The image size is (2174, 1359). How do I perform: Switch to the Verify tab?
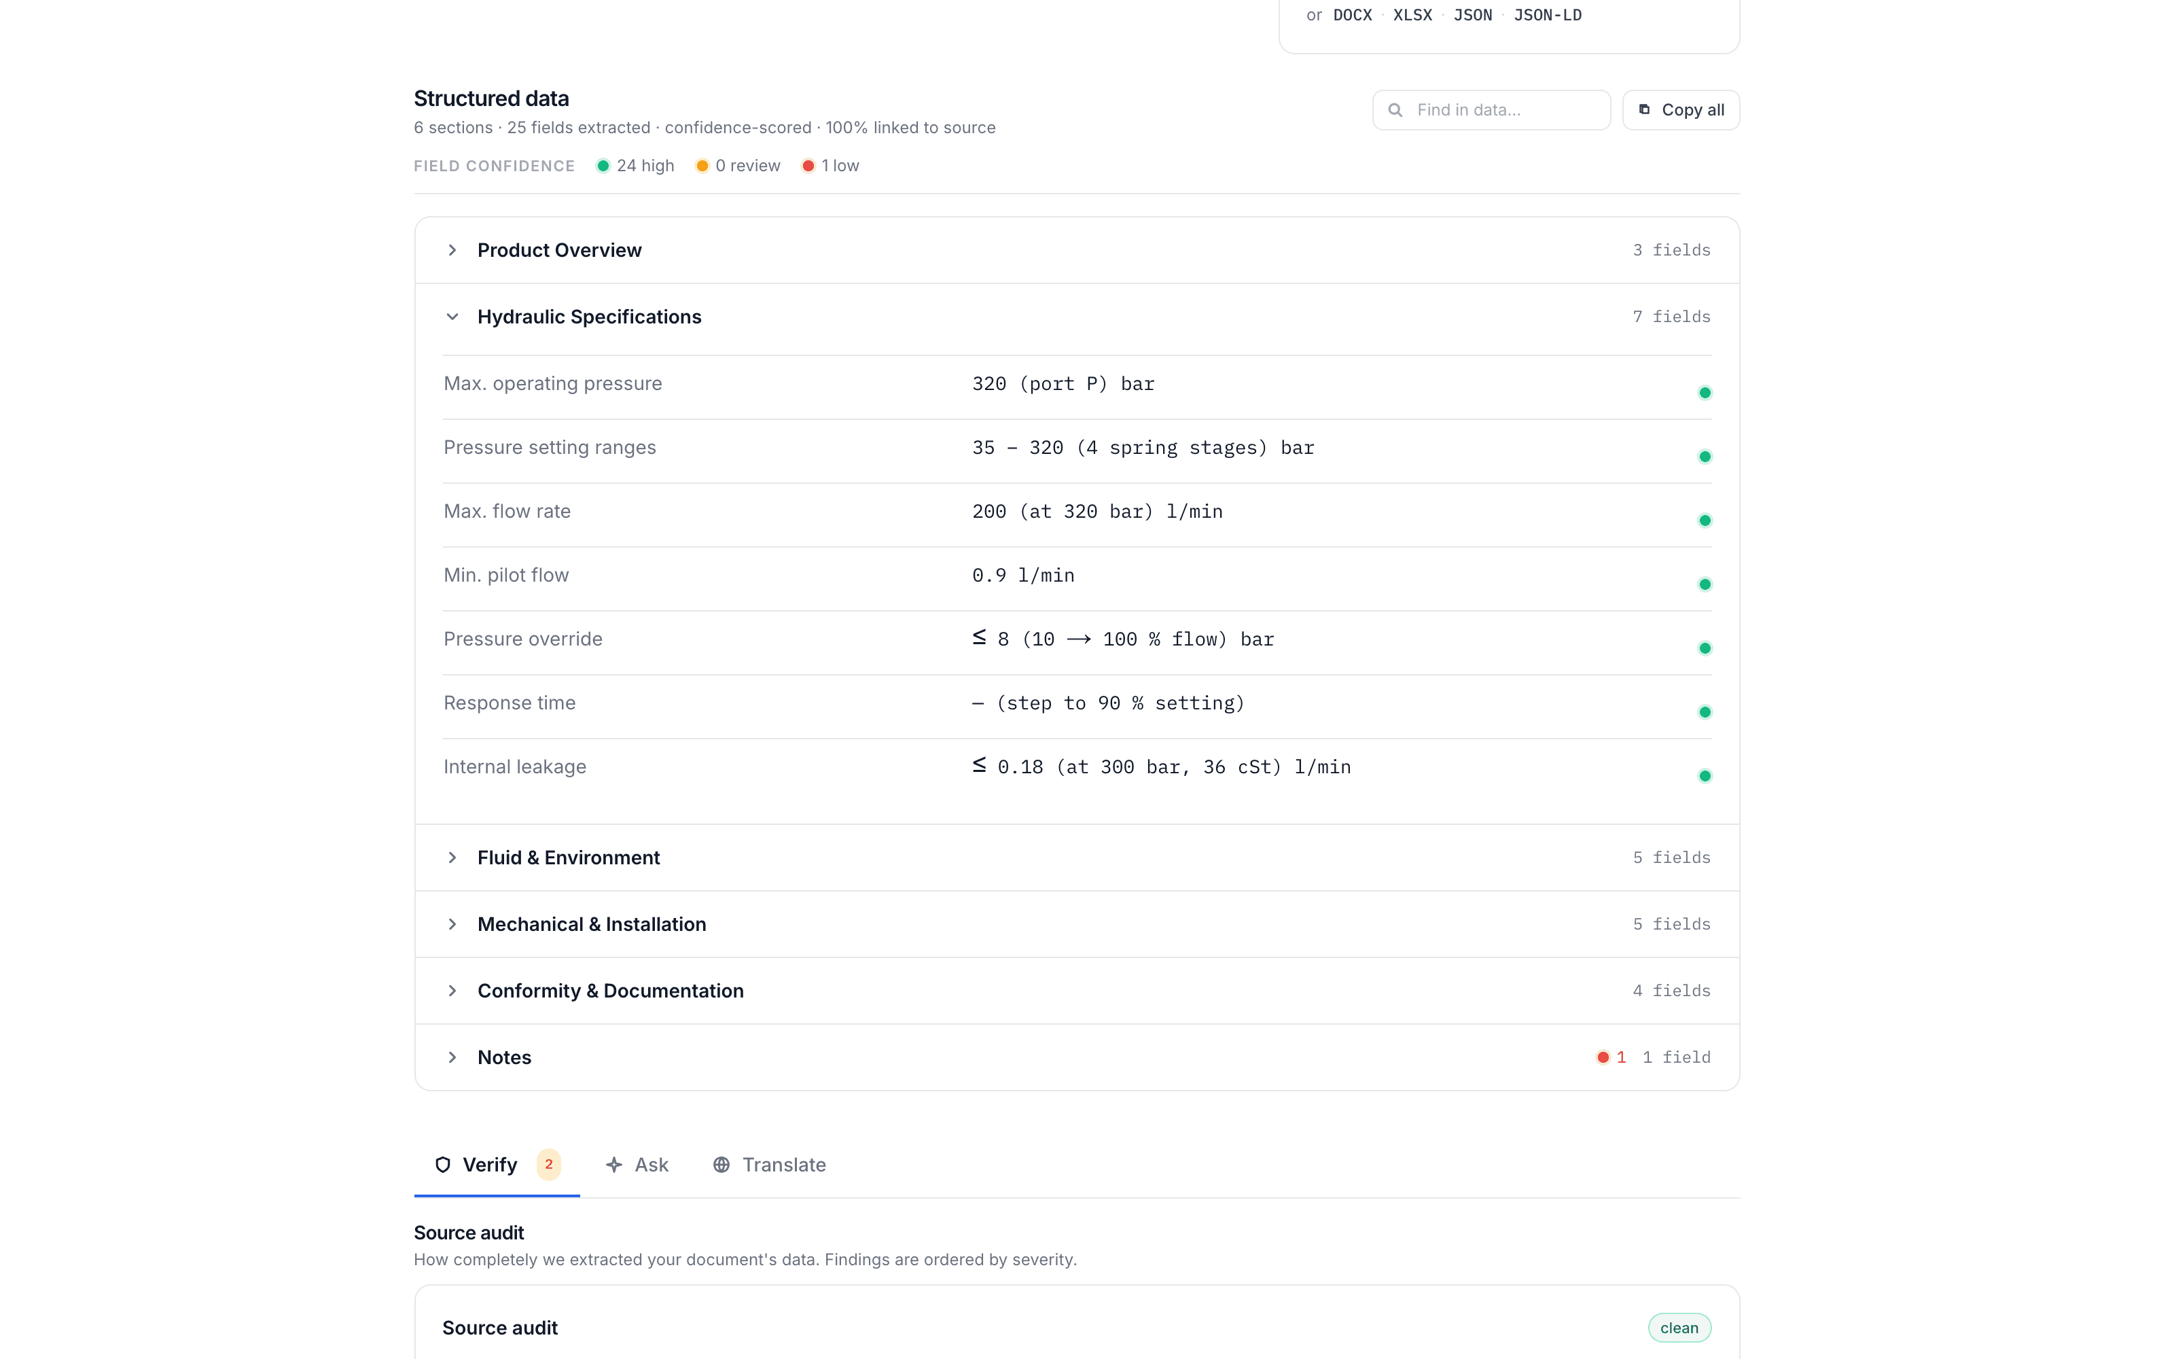497,1165
